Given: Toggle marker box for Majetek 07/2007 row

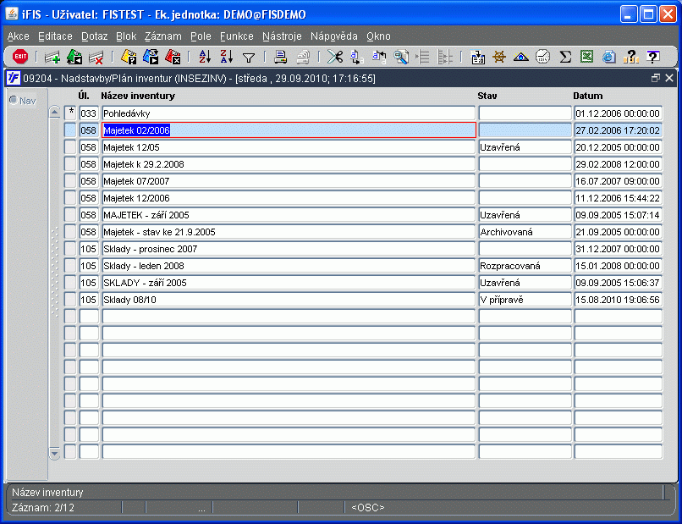Looking at the screenshot, I should tap(70, 181).
